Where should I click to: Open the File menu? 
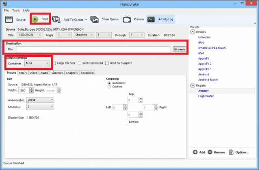pos(6,10)
